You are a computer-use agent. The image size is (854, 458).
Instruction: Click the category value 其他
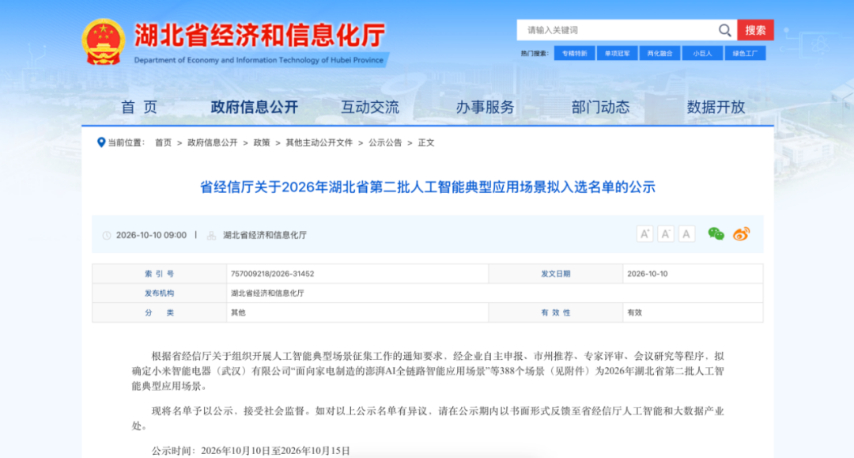(x=238, y=312)
